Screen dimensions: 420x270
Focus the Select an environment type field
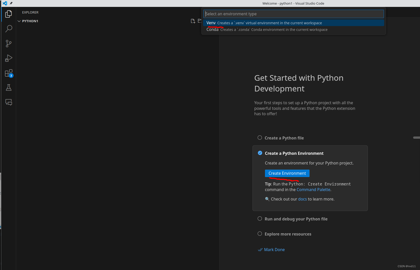[293, 14]
